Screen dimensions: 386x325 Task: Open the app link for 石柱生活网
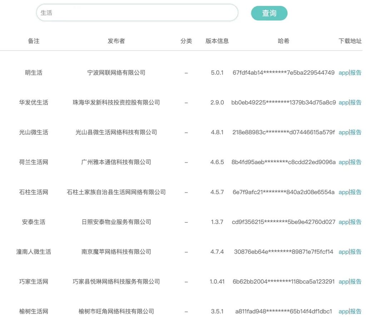point(344,192)
